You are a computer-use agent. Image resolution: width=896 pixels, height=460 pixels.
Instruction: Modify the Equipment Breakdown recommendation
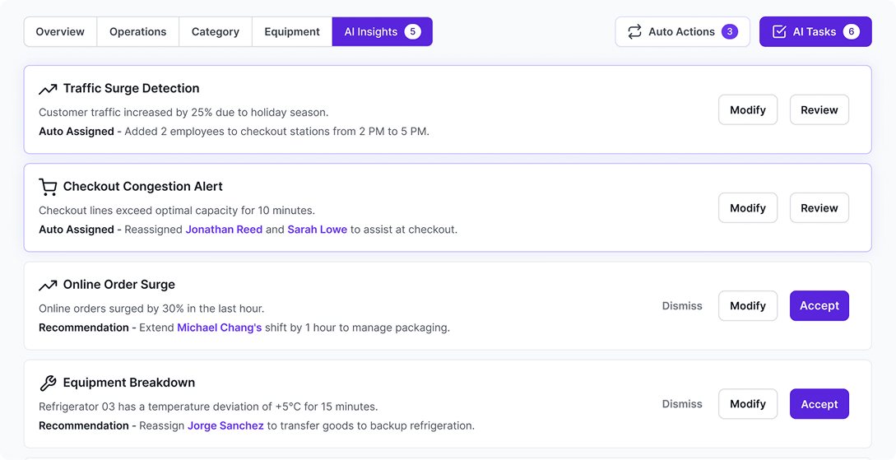[748, 404]
